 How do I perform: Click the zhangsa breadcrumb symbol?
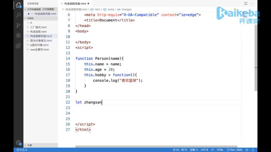point(126,9)
